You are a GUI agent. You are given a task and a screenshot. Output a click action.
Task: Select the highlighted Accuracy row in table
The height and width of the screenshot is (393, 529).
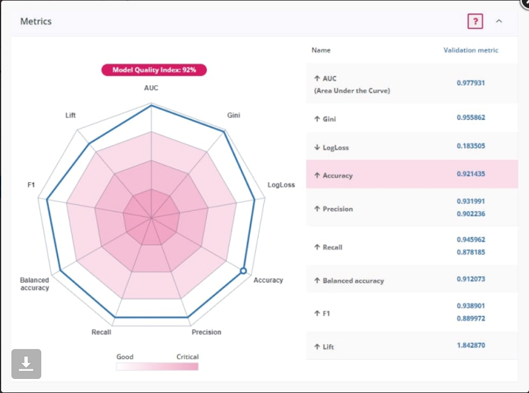411,174
